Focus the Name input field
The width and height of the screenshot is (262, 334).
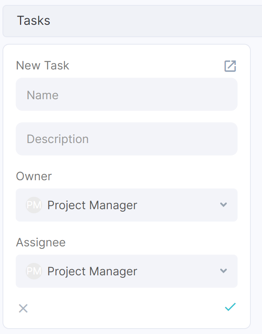click(127, 94)
